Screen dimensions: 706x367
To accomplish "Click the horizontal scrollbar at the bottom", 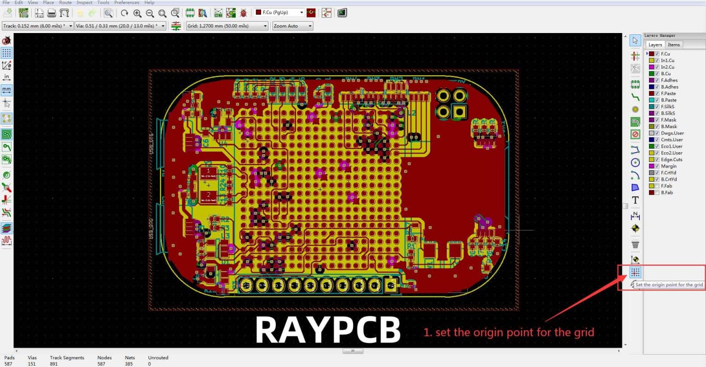I will click(x=353, y=350).
